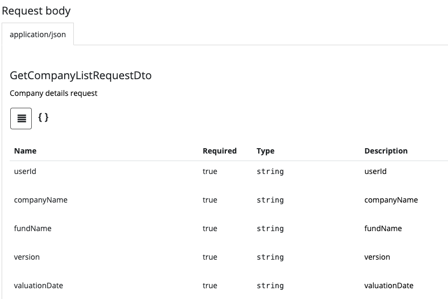Open the application/json tab

[x=38, y=34]
